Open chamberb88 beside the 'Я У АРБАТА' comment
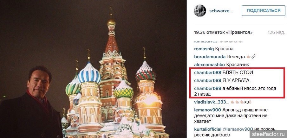 pyautogui.click(x=207, y=80)
